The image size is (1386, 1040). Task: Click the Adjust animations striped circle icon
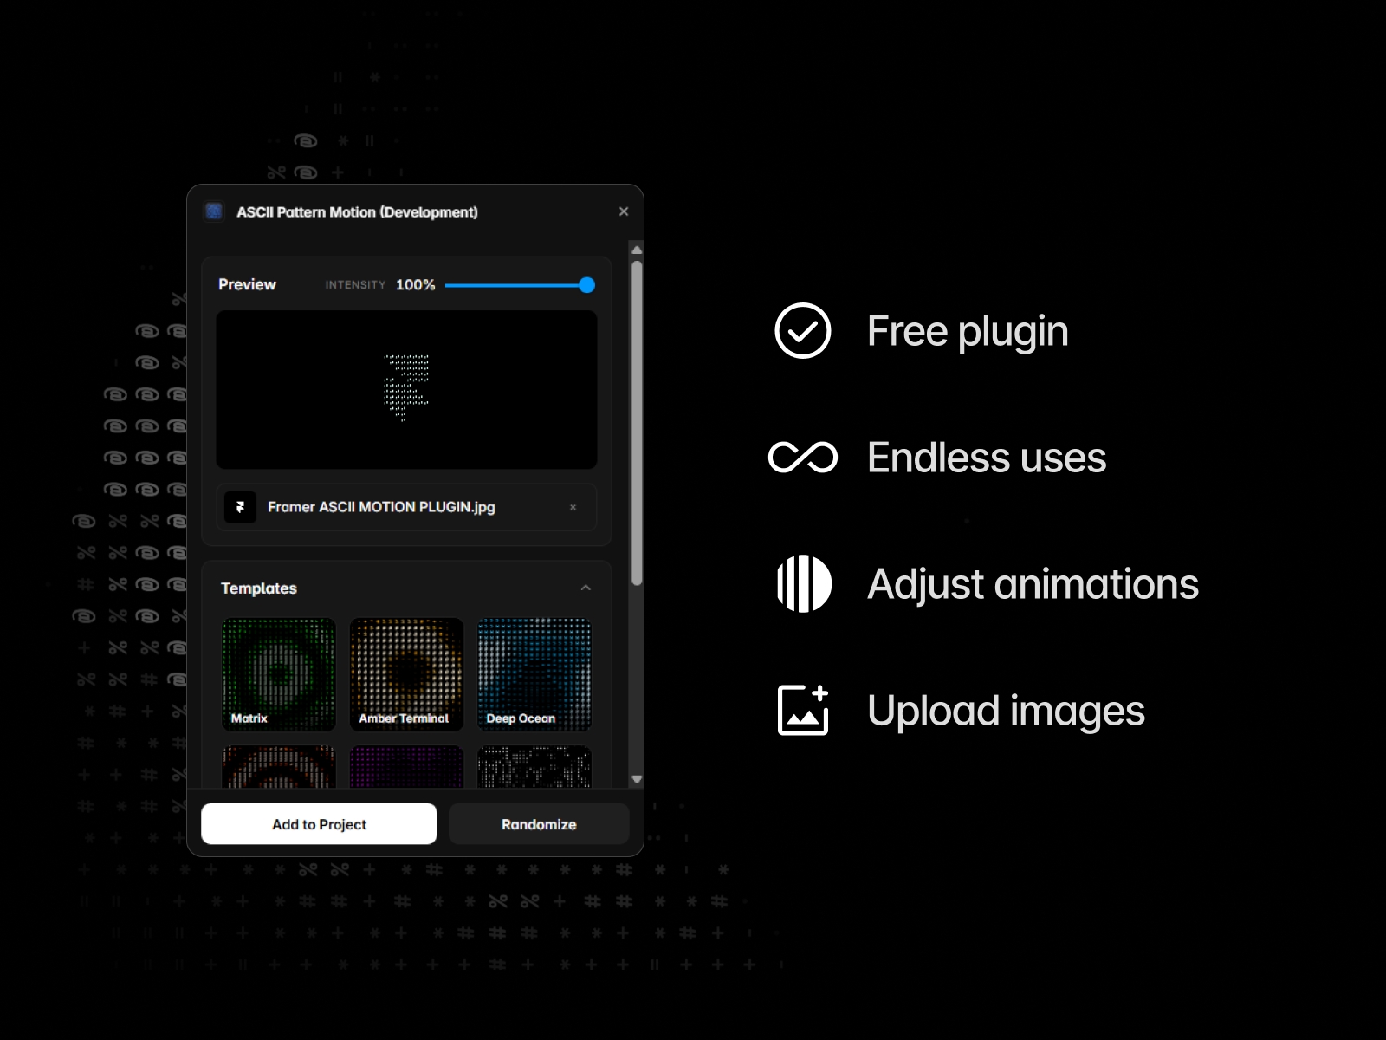(804, 584)
